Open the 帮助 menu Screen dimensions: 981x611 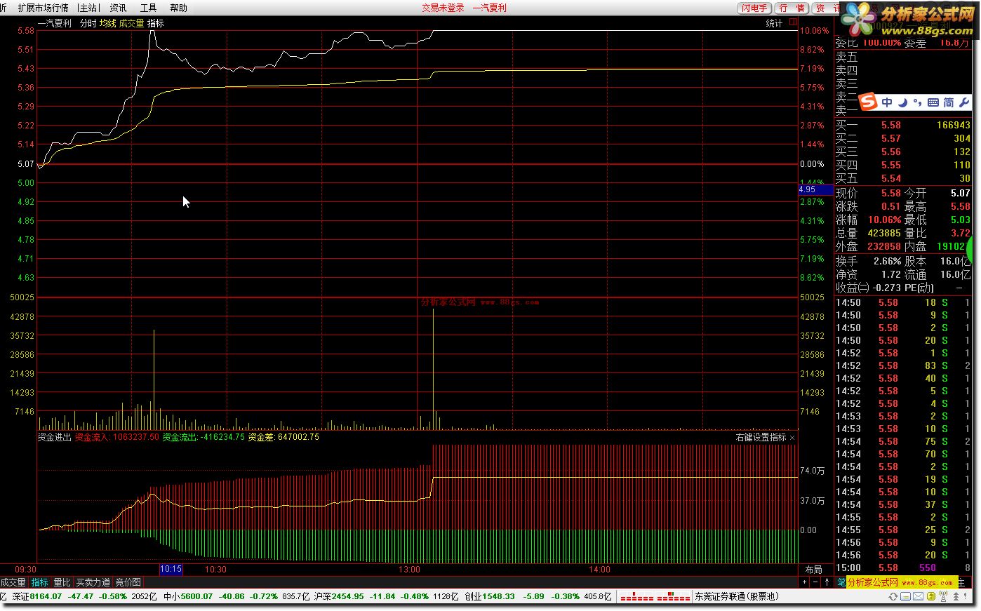pyautogui.click(x=178, y=8)
